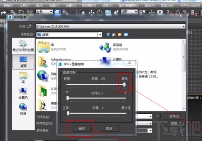Click 取消 button in save image dialog
This screenshot has height=141, width=202.
pos(174,123)
